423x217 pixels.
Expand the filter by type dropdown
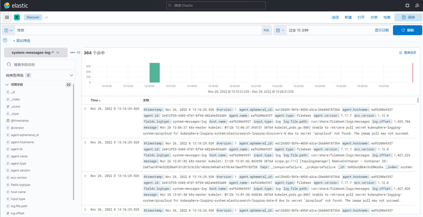click(40, 75)
